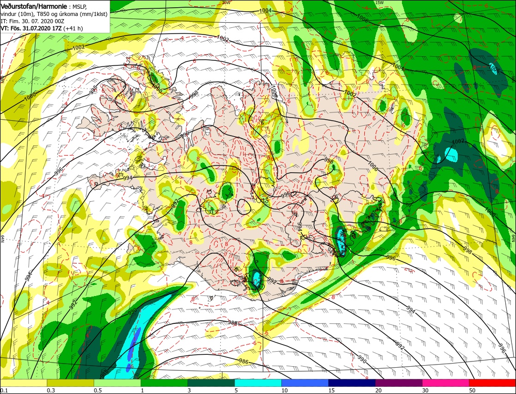Click the '15W' longitude label
Screen dimensions: 516x394
(x=379, y=3)
